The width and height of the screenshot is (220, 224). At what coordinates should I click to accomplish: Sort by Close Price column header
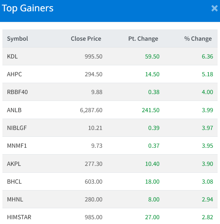pos(86,39)
